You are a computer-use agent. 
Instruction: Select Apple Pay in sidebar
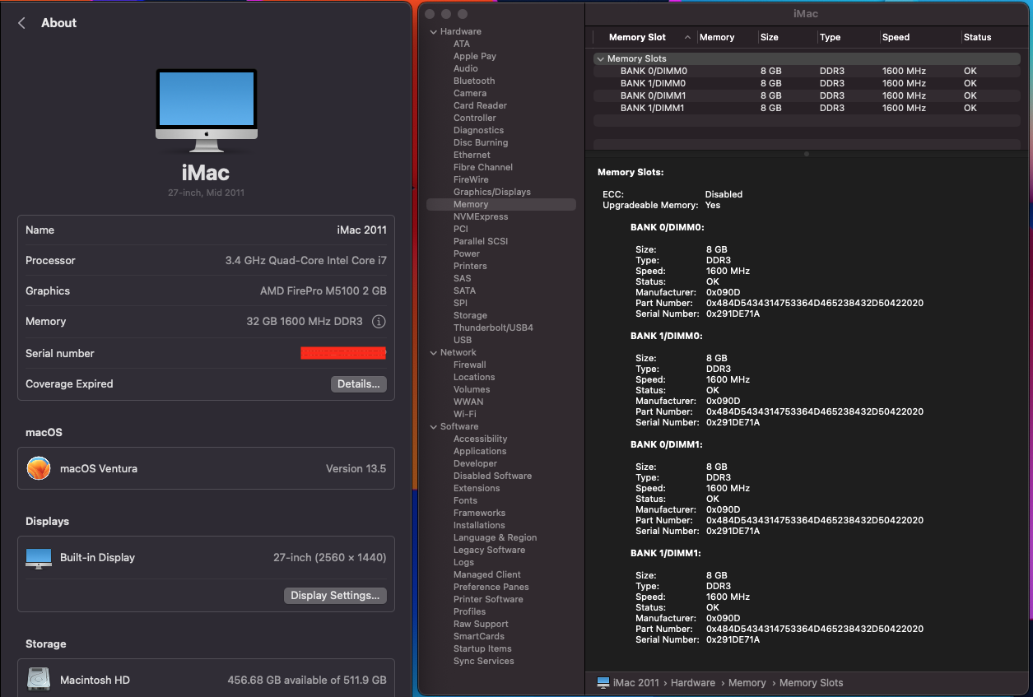[x=475, y=57]
